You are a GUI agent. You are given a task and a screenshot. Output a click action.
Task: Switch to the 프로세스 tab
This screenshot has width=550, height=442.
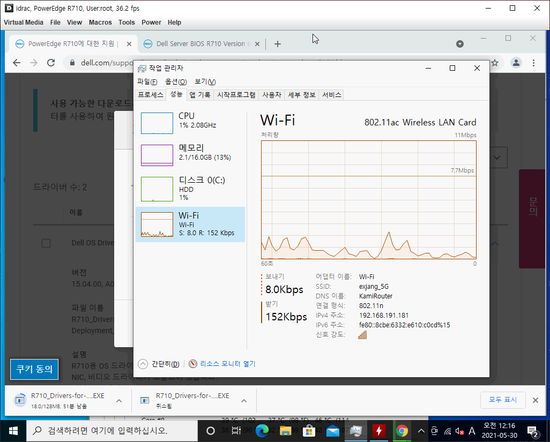point(151,95)
